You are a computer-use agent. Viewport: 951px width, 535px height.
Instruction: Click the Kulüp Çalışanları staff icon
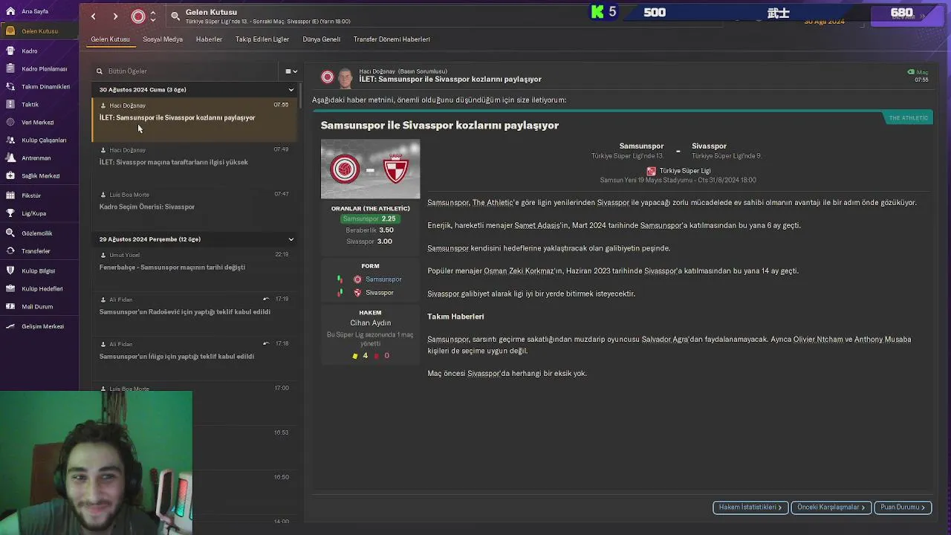(10, 140)
